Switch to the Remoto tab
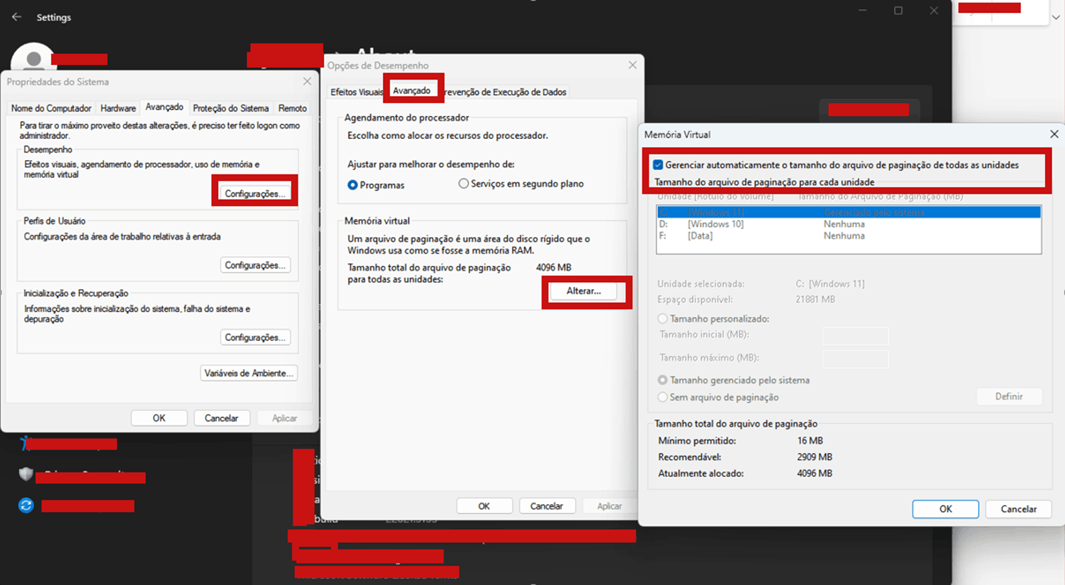Viewport: 1065px width, 585px height. point(292,108)
